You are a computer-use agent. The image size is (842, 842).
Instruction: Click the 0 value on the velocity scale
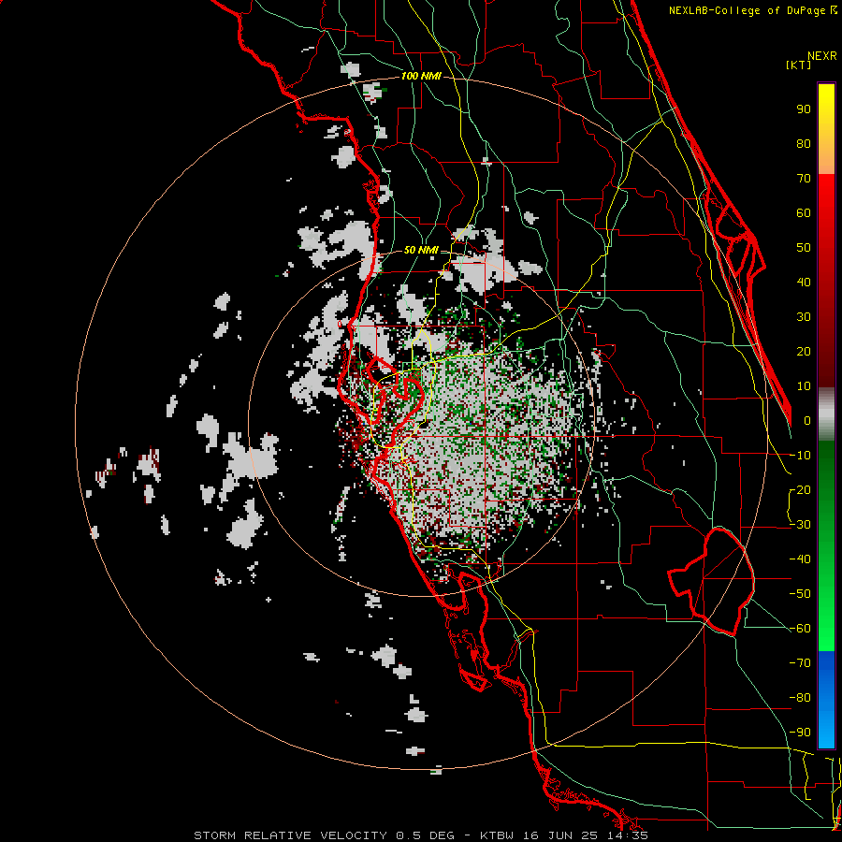807,421
